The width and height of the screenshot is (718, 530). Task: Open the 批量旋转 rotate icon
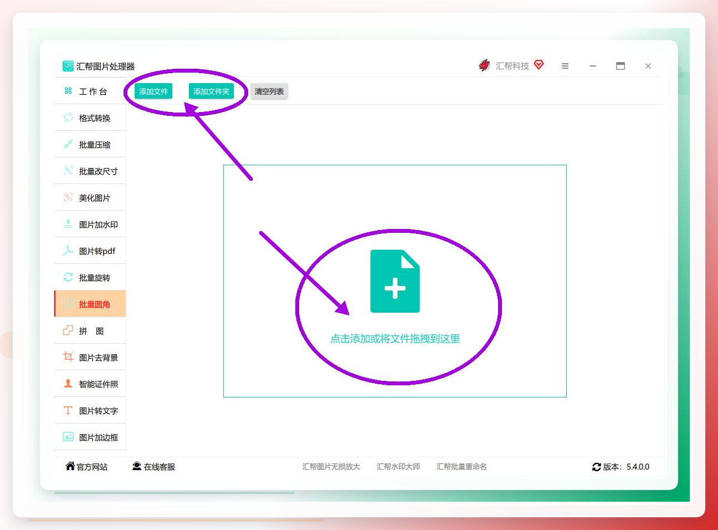tap(68, 277)
